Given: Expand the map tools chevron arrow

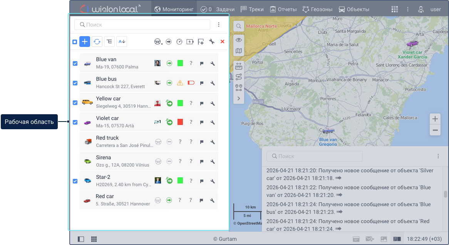Looking at the screenshot, I should pos(239,98).
